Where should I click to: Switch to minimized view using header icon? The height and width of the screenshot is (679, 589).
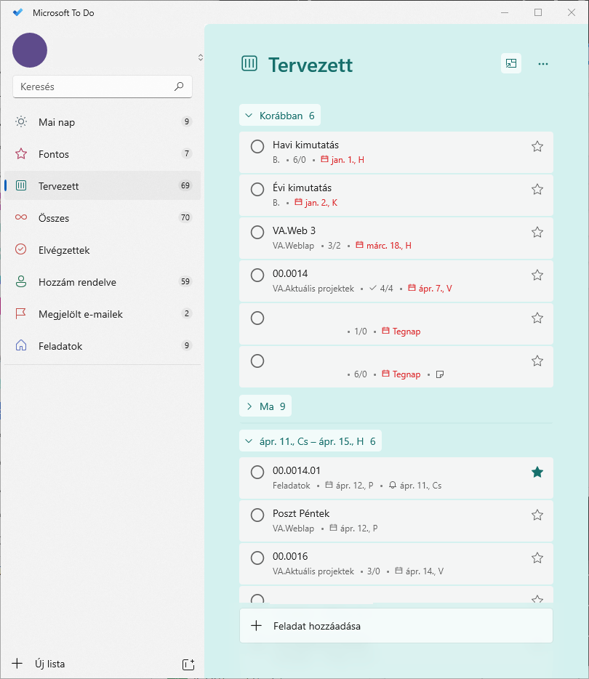click(x=511, y=64)
